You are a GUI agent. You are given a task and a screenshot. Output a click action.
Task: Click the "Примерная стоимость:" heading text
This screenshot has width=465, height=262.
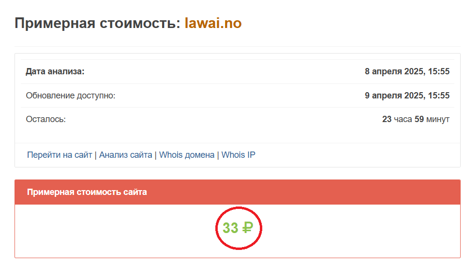[x=97, y=23]
